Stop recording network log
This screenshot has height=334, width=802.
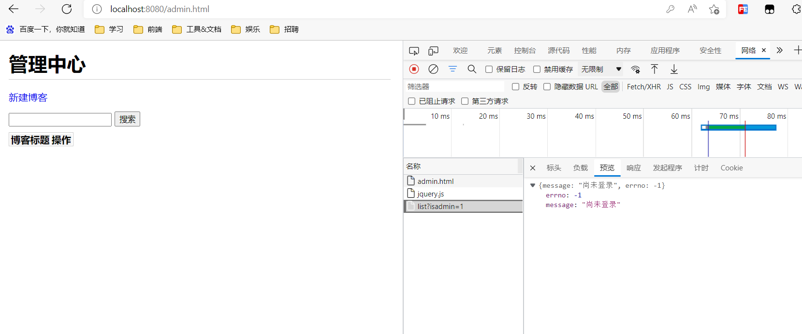(414, 69)
